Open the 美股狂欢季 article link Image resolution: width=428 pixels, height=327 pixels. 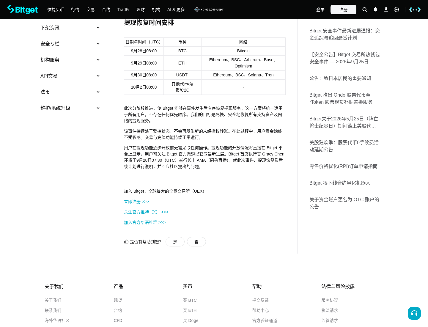point(344,146)
